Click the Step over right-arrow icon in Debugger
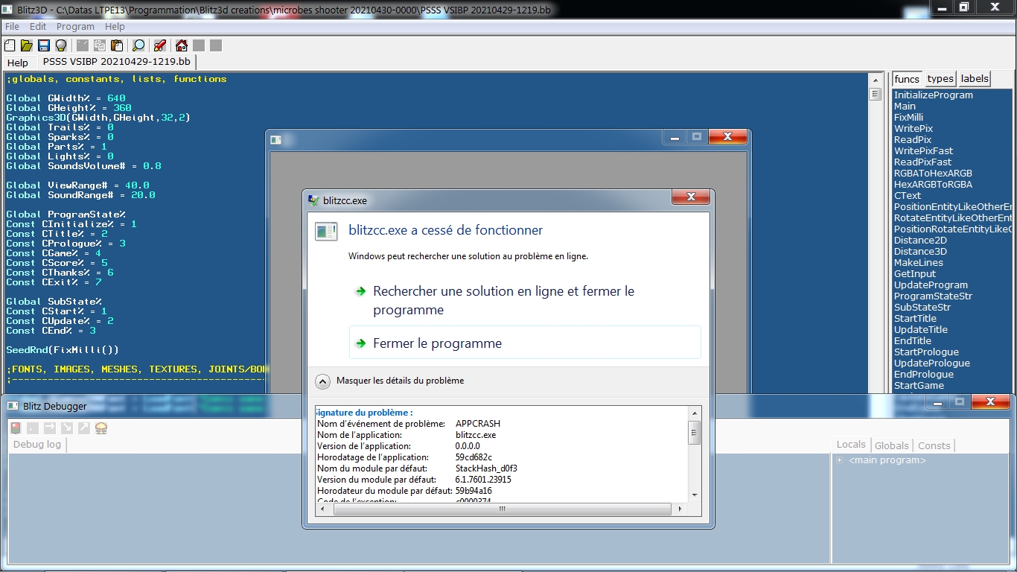1017x572 pixels. pyautogui.click(x=50, y=428)
